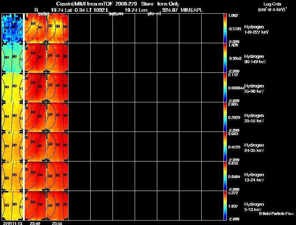Pick the 35-55 keV image at 279T11:13
The image size is (296, 225).
click(x=13, y=117)
